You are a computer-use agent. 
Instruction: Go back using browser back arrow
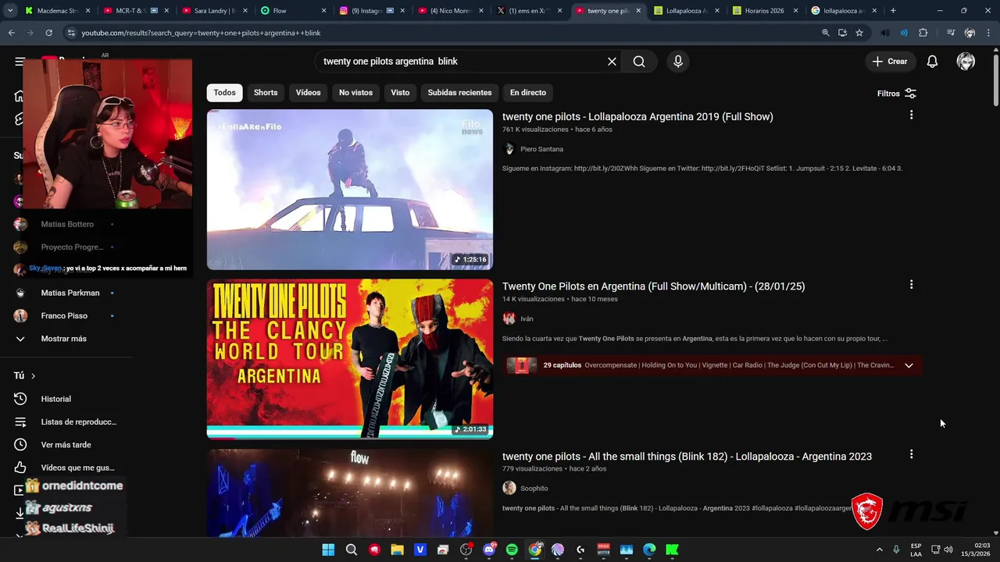click(11, 33)
